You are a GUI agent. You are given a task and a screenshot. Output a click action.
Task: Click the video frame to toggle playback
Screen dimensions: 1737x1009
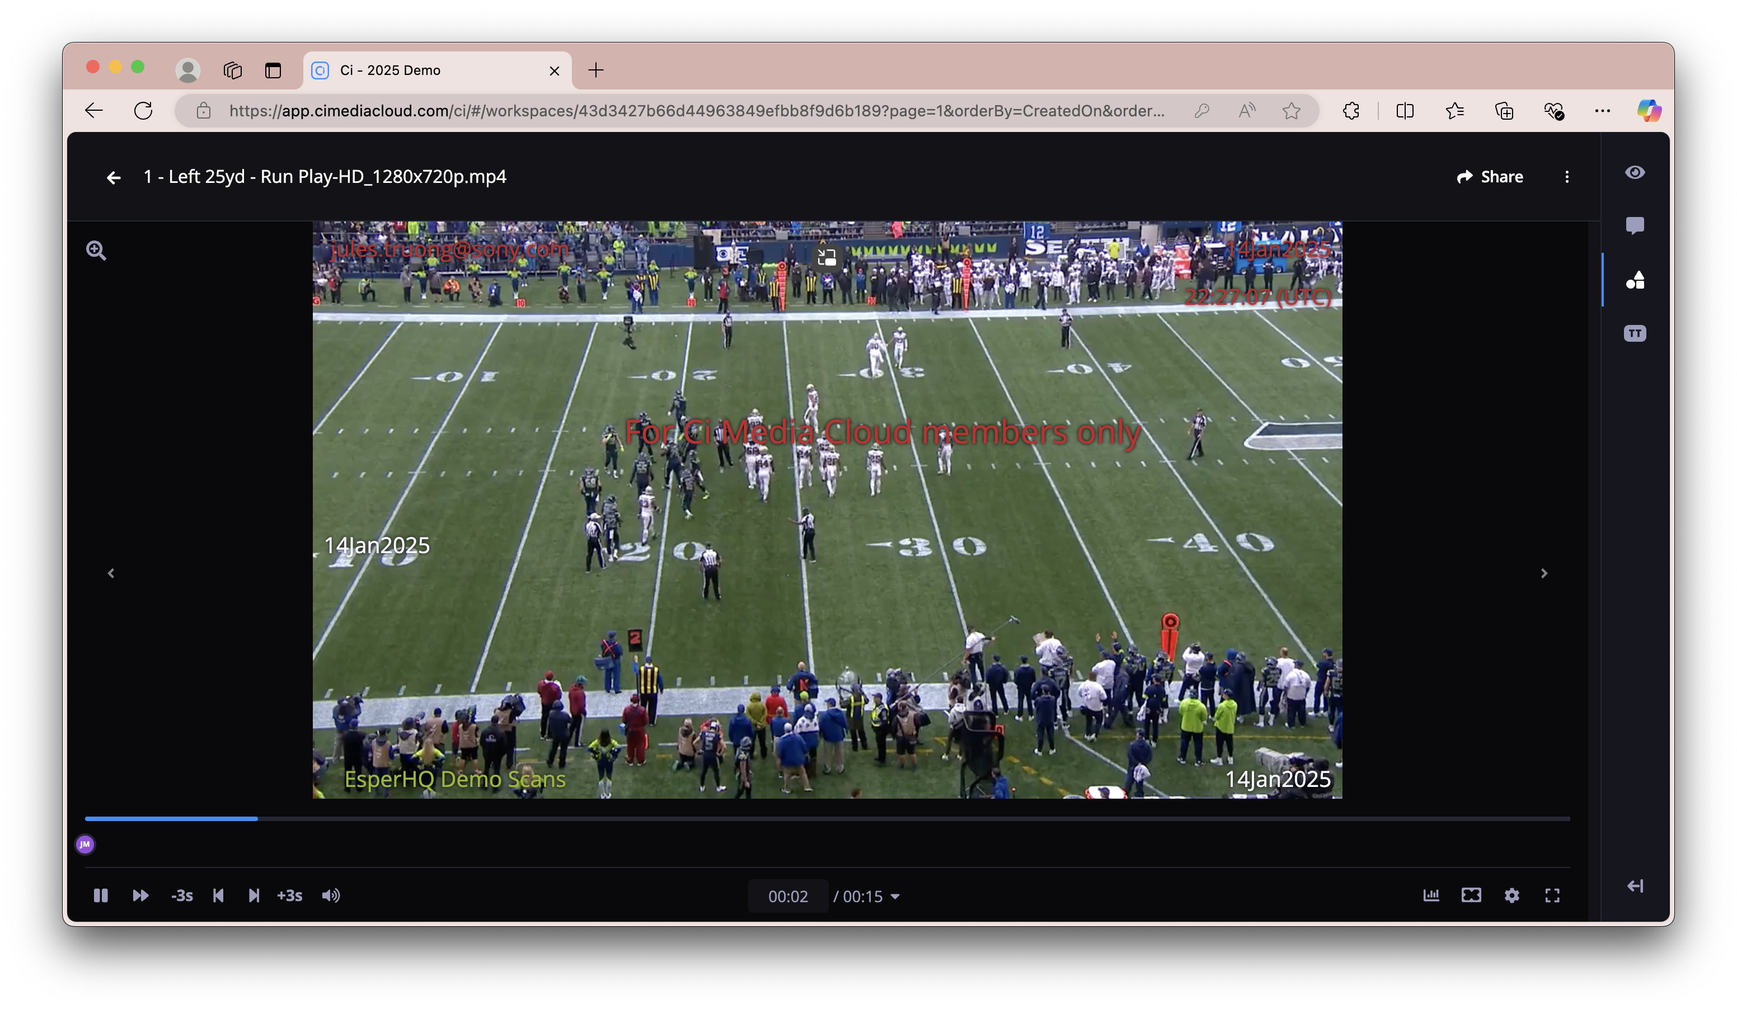click(x=827, y=510)
